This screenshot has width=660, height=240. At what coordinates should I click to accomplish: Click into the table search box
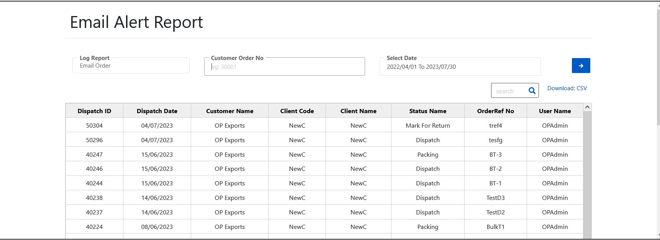(511, 91)
